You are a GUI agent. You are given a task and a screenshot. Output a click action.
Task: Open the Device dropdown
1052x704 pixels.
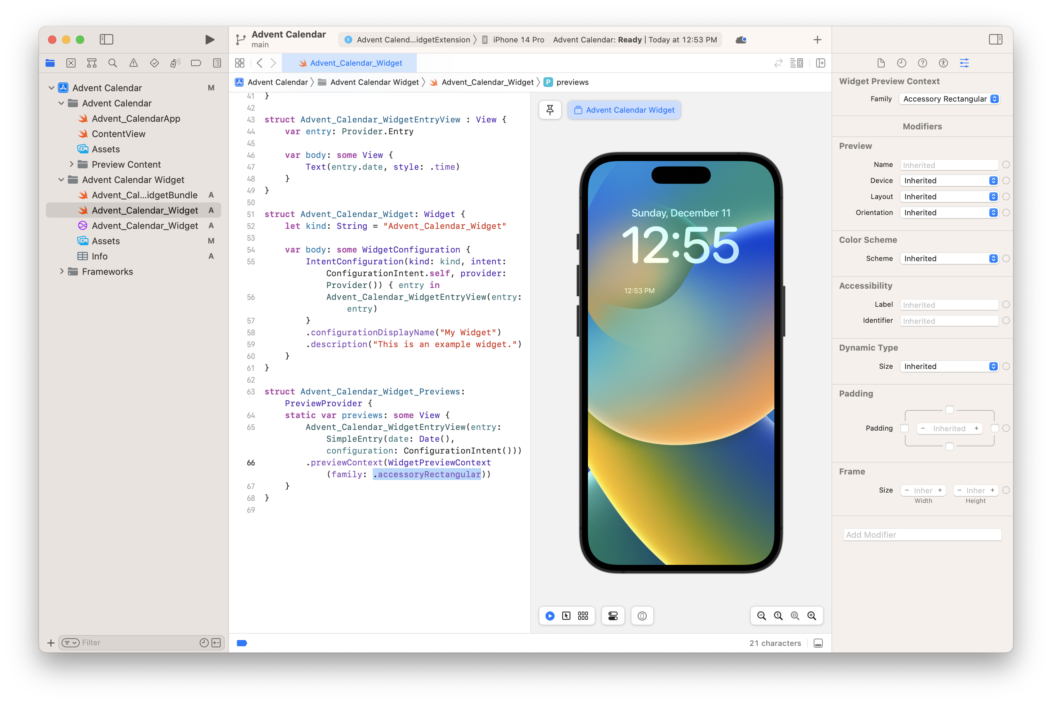[949, 181]
